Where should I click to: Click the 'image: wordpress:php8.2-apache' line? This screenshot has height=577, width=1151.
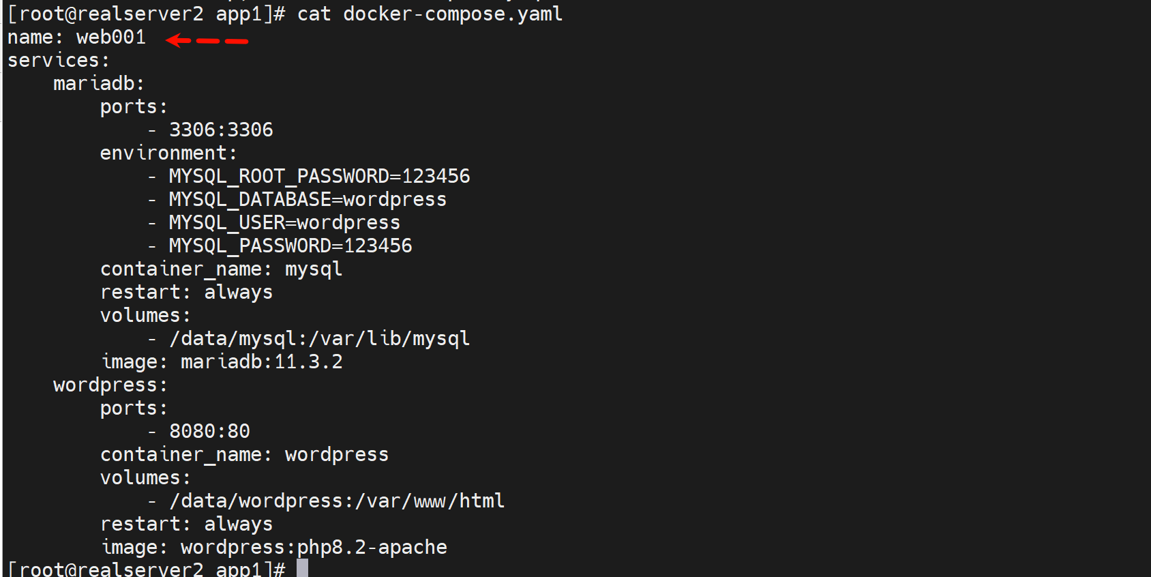point(274,548)
